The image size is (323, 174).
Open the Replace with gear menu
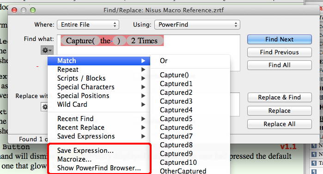coord(44,107)
